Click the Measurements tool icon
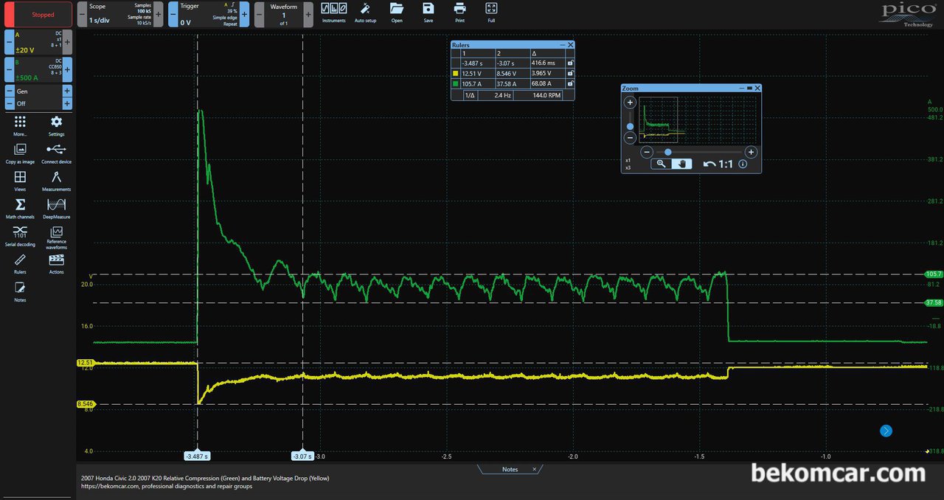This screenshot has width=944, height=500. coord(56,180)
